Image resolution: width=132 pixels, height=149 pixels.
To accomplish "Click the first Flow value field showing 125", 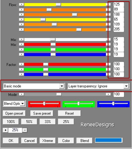I will tap(119, 4).
